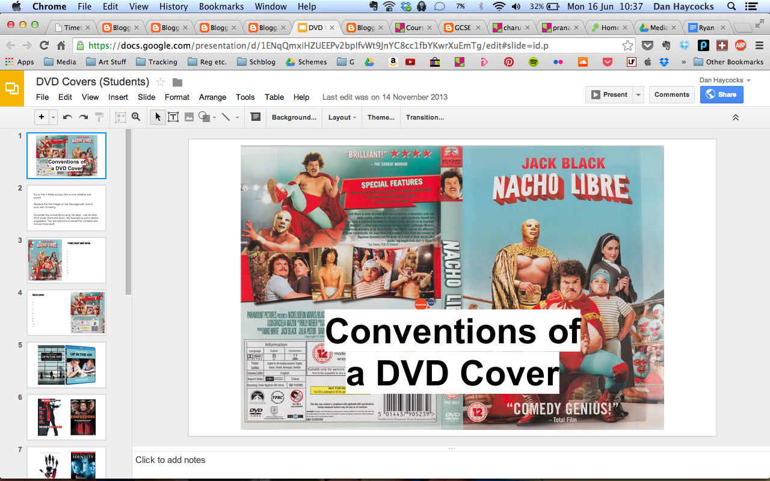The image size is (770, 481).
Task: Open the File menu in Slides
Action: click(43, 97)
